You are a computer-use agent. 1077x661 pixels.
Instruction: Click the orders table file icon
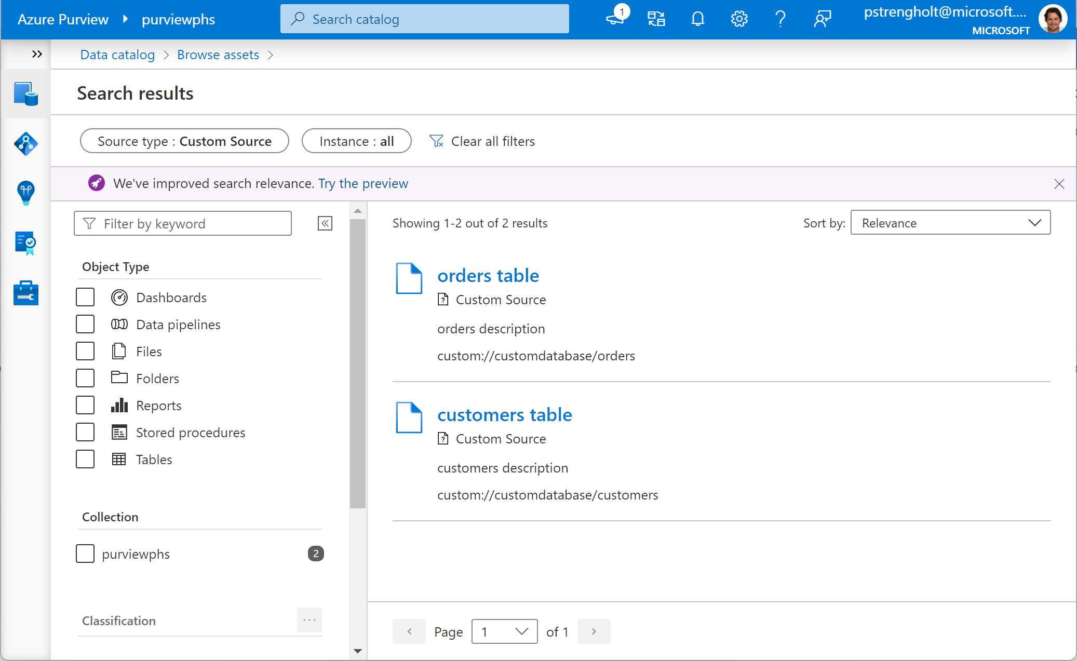tap(409, 278)
